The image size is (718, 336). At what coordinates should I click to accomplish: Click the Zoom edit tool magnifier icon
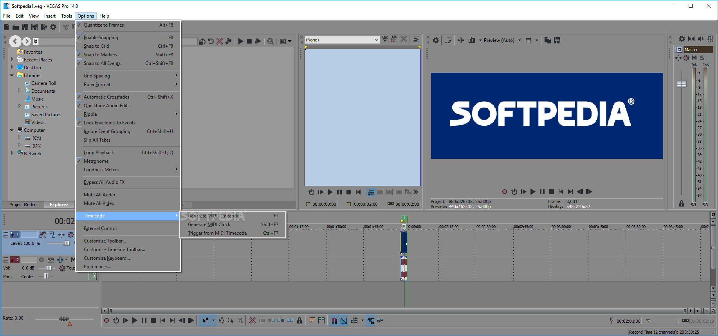pos(240,321)
